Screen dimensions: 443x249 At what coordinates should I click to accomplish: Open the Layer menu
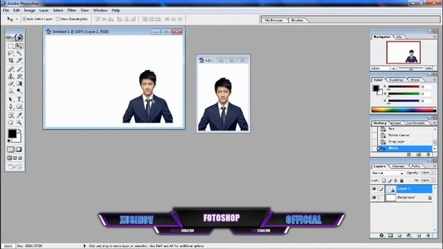tap(44, 10)
